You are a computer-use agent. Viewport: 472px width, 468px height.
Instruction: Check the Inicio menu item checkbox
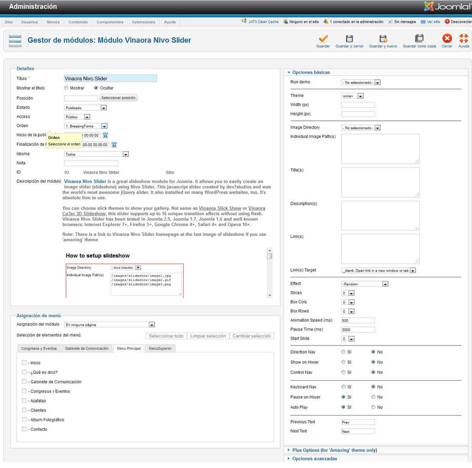coord(24,363)
